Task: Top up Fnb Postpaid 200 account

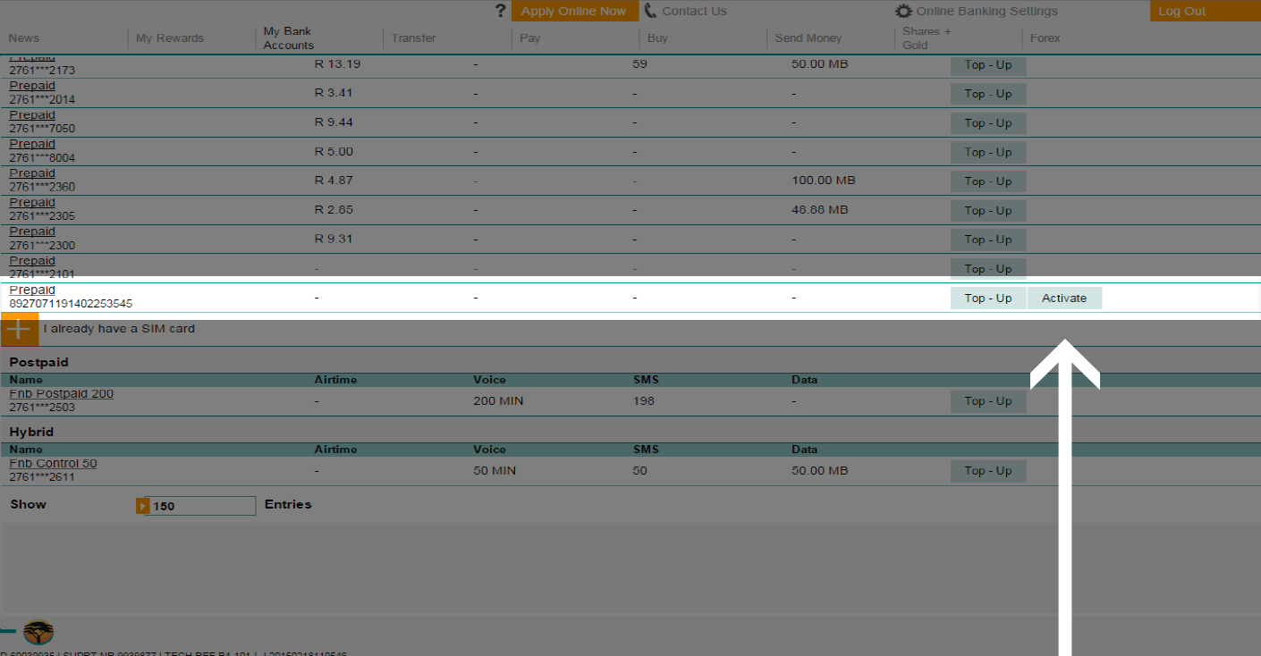Action: (988, 401)
